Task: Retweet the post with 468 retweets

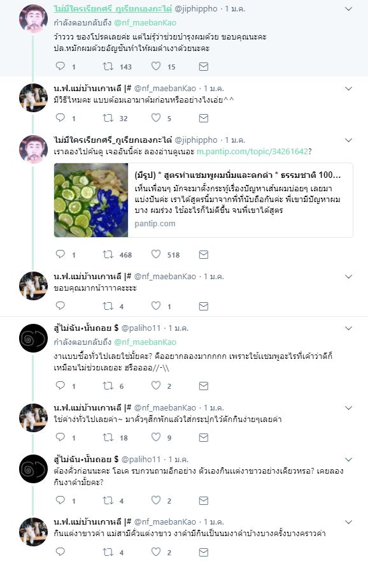Action: (x=108, y=254)
